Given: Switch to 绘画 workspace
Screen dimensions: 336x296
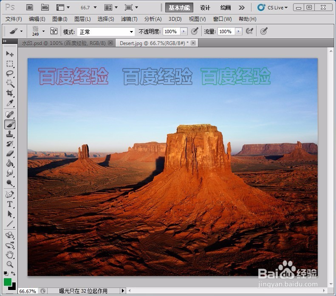Looking at the screenshot, I should tap(226, 8).
